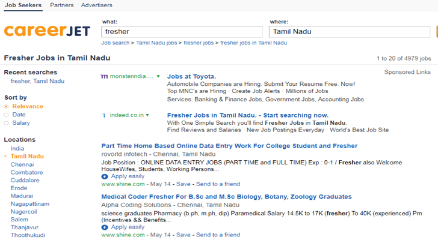Filter location by India
The image size is (438, 240).
(17, 149)
